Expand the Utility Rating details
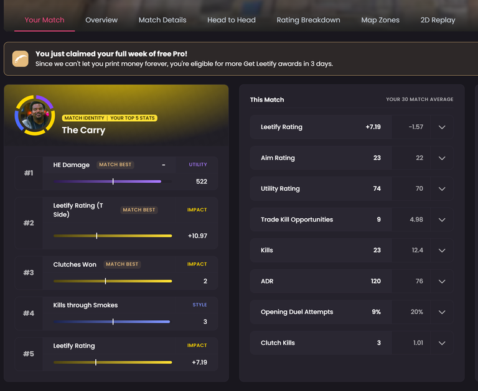 click(x=442, y=188)
